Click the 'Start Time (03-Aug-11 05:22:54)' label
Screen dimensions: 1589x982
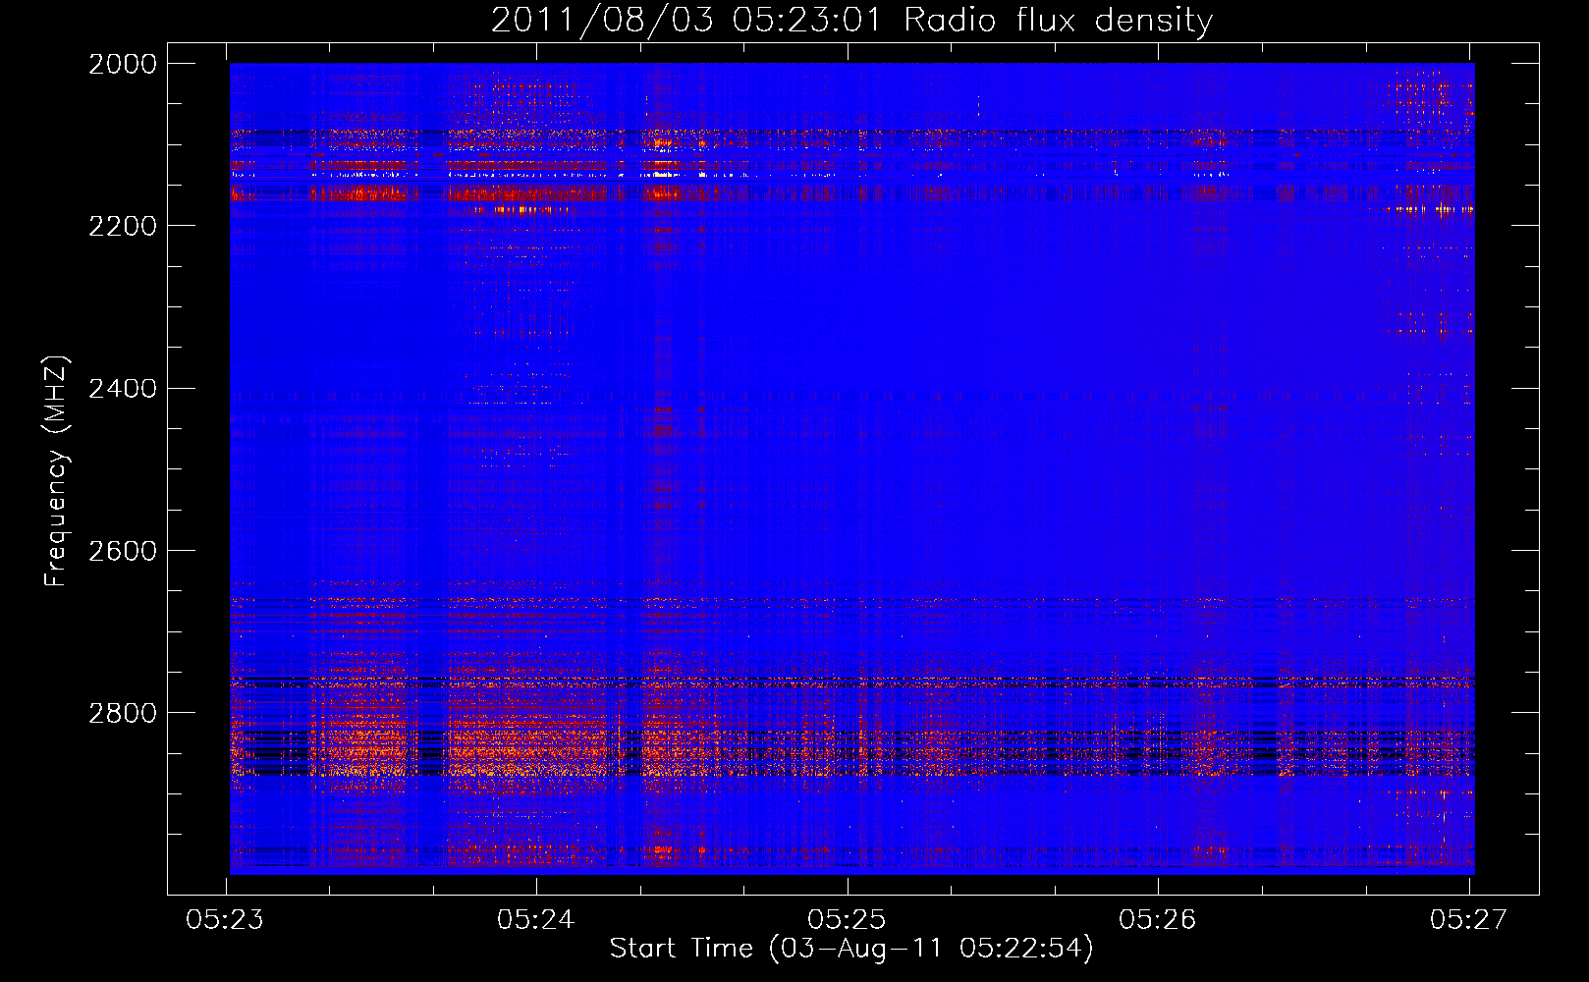tap(851, 949)
